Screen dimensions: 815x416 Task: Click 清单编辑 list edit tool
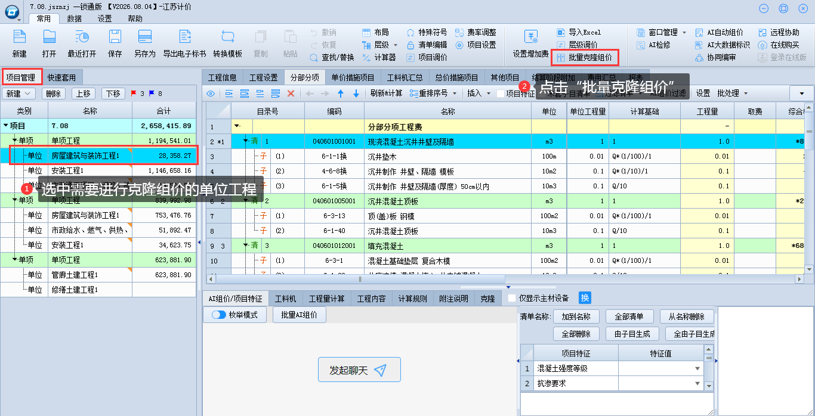coord(427,45)
